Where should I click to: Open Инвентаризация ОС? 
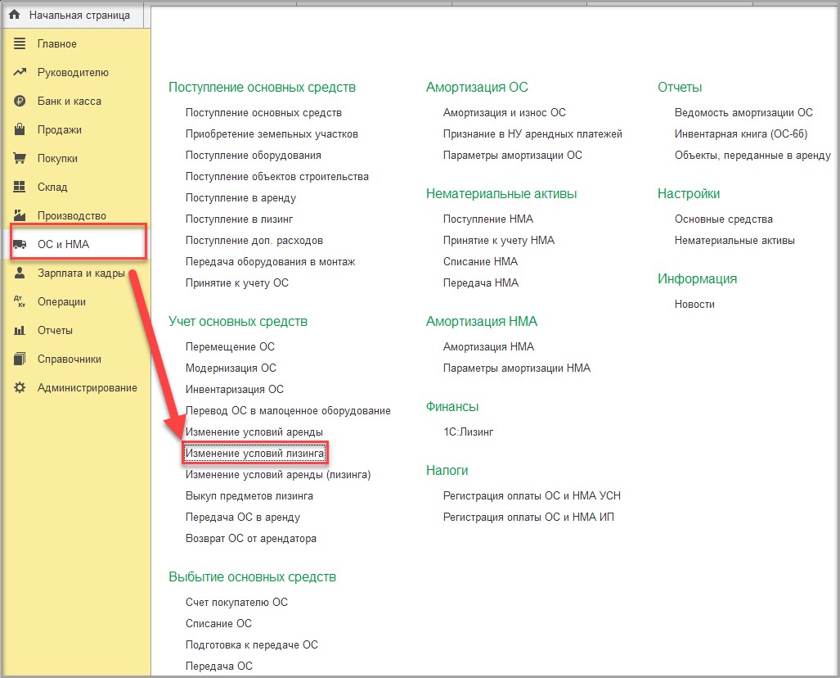tap(235, 390)
